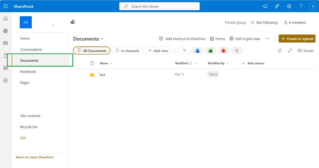The image size is (319, 168).
Task: Filter by PDF files icon
Action: pos(237,51)
